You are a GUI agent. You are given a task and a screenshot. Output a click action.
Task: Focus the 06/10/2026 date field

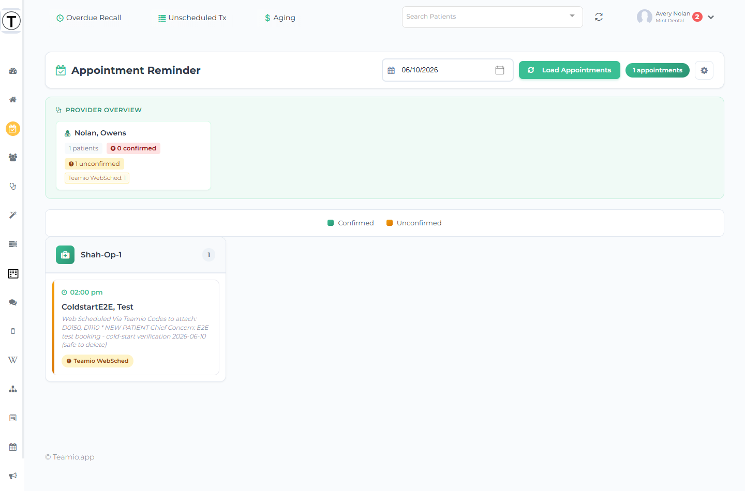pos(448,70)
